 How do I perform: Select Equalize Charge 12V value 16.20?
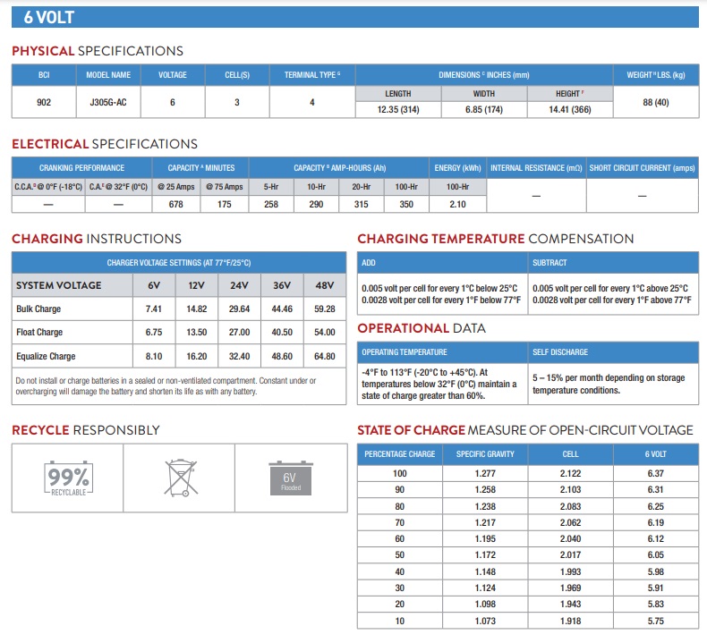(197, 356)
